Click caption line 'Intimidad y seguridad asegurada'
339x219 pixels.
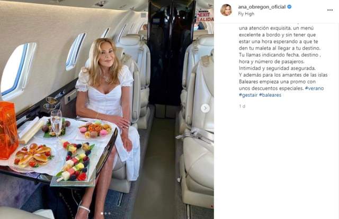tap(277, 68)
